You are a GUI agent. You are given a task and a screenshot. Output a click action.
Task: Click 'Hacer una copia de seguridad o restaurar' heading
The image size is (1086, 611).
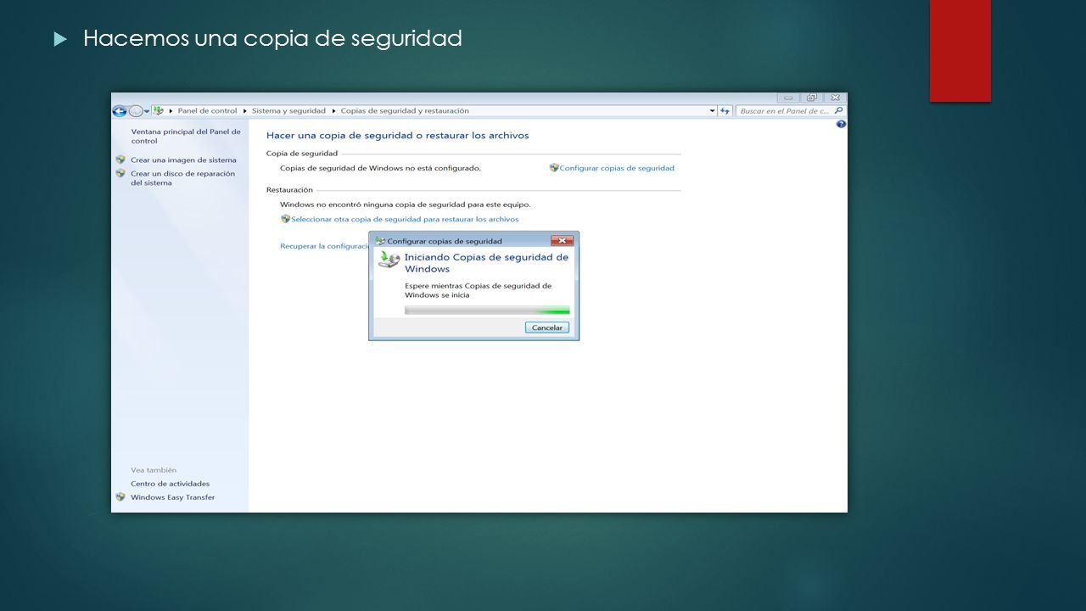click(x=398, y=135)
